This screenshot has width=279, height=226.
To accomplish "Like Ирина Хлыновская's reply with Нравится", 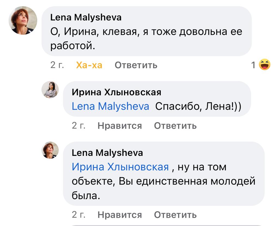I will tap(120, 126).
